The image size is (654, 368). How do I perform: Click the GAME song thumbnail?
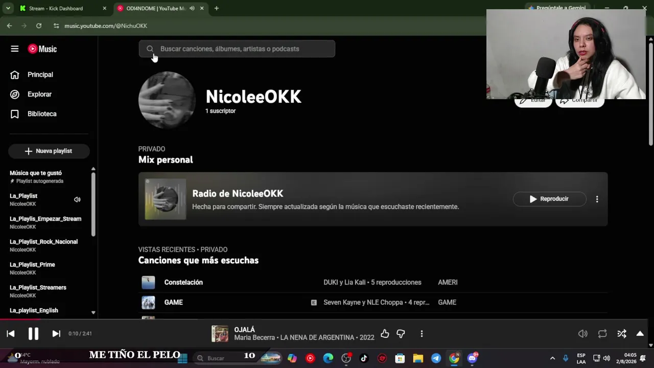pos(148,302)
